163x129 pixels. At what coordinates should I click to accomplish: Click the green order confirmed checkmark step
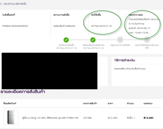pyautogui.click(x=66, y=40)
